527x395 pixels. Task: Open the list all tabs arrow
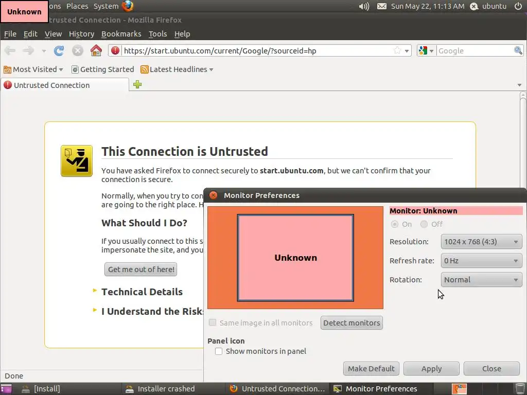pos(519,85)
